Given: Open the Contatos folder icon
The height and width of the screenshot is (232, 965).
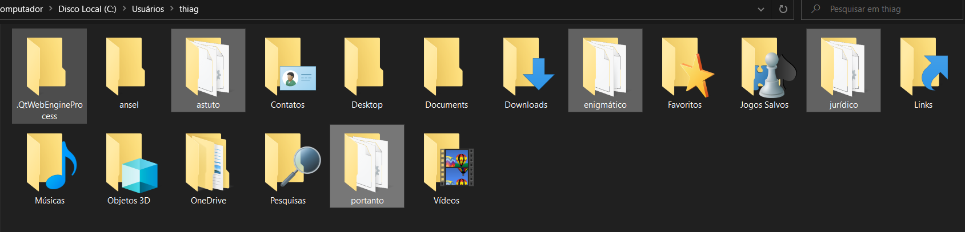Looking at the screenshot, I should [290, 66].
